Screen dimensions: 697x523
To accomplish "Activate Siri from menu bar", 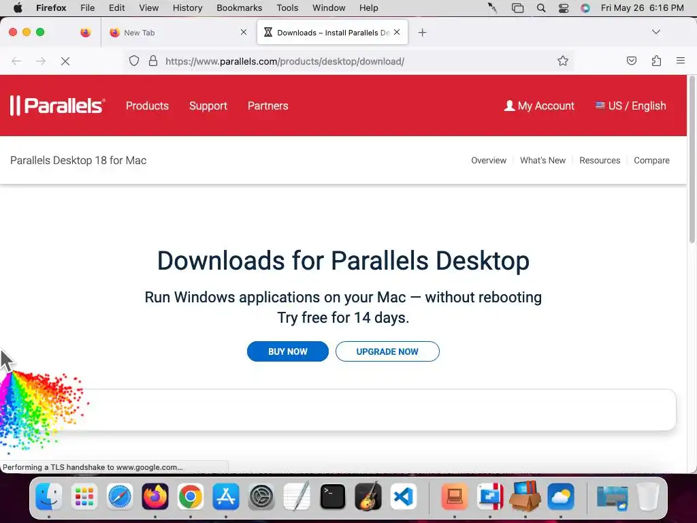I will [x=585, y=8].
